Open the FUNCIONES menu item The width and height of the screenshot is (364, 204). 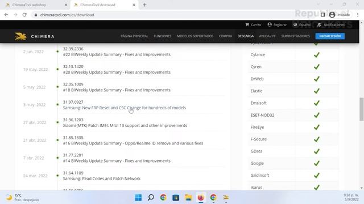pyautogui.click(x=163, y=36)
